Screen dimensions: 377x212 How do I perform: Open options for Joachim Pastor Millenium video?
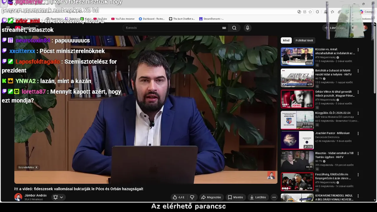pyautogui.click(x=358, y=133)
